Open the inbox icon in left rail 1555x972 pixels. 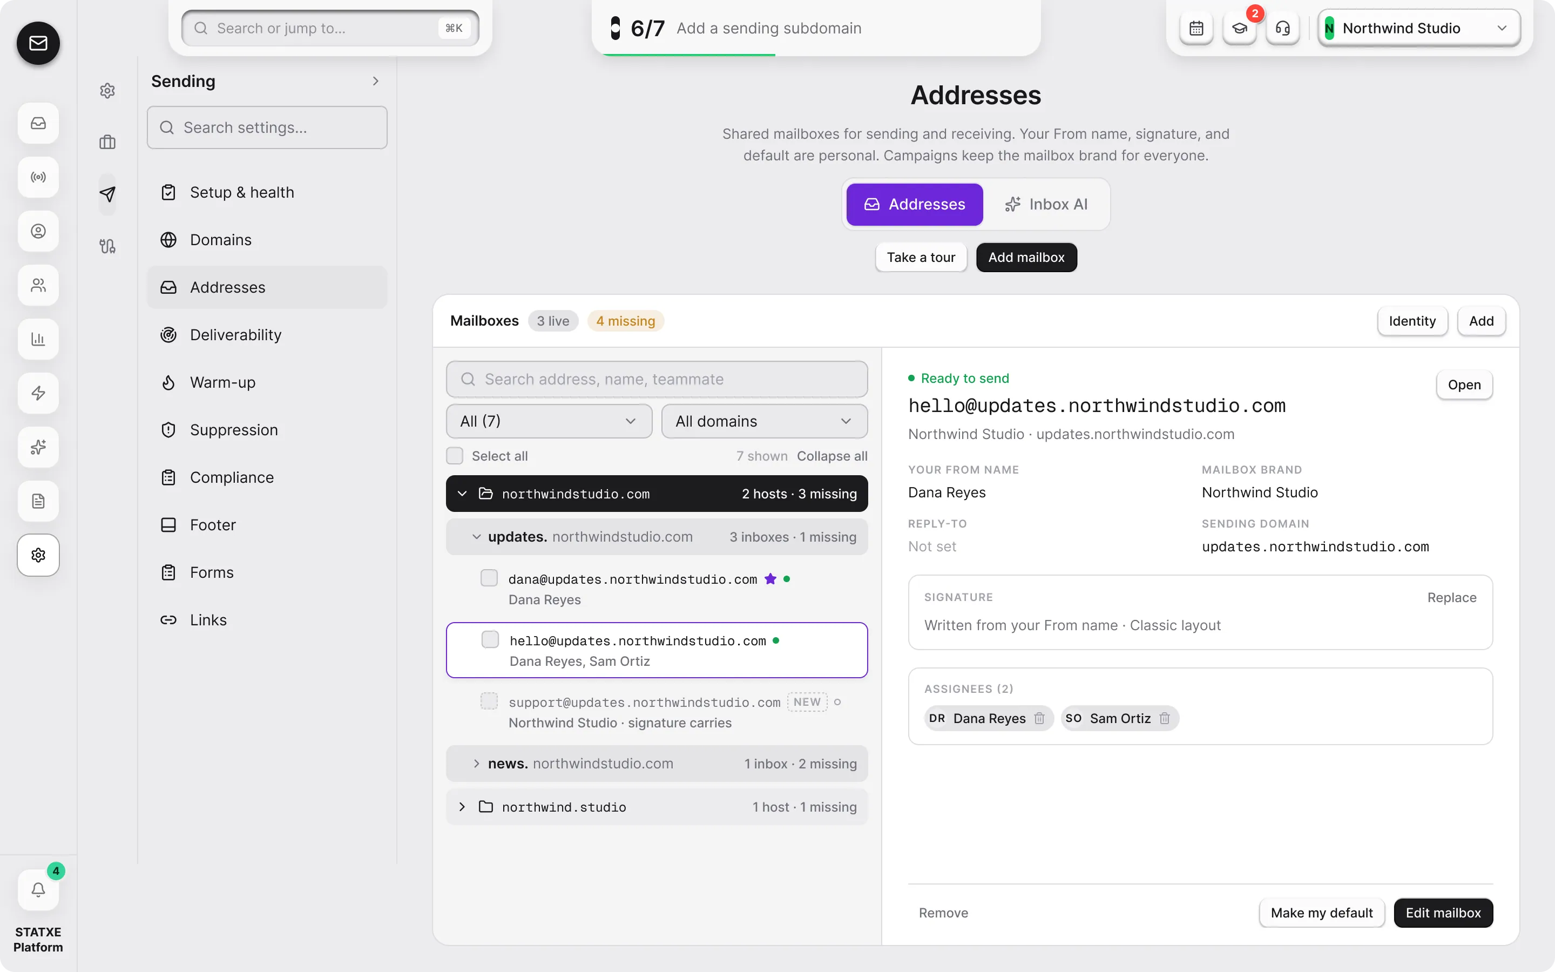tap(38, 123)
